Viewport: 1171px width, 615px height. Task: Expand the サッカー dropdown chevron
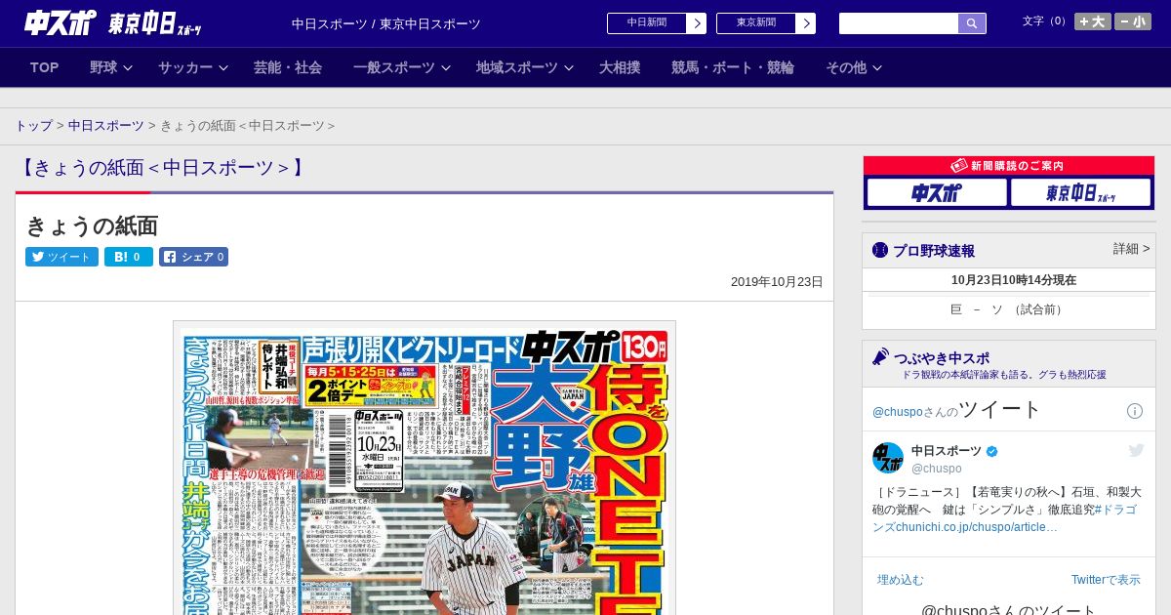[222, 67]
